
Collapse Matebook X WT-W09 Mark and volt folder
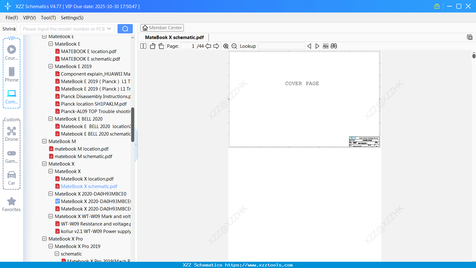click(51, 216)
